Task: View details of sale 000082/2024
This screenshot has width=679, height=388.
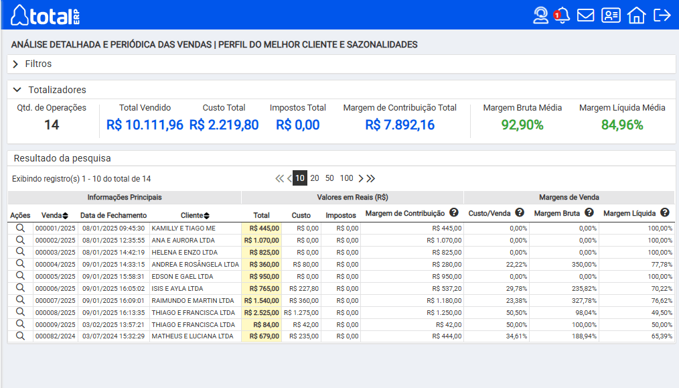Action: click(20, 336)
